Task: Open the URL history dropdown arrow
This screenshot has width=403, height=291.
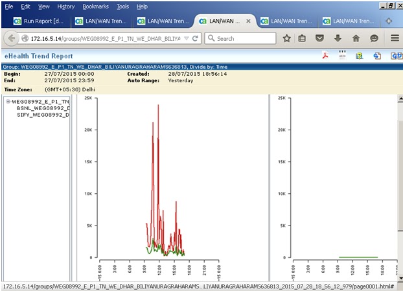Action: tap(187, 38)
